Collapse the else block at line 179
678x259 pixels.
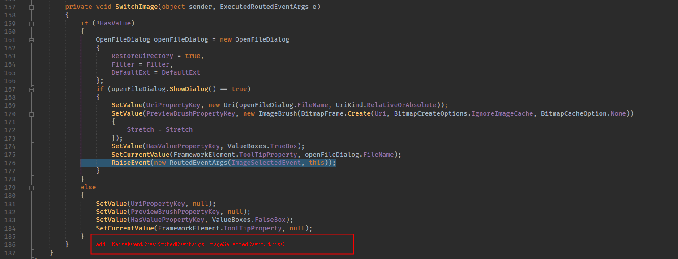point(30,187)
